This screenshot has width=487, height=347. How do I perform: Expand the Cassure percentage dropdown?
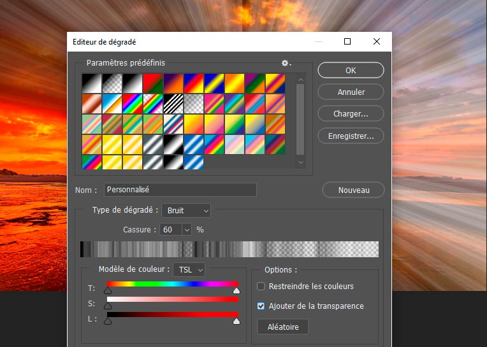(187, 230)
